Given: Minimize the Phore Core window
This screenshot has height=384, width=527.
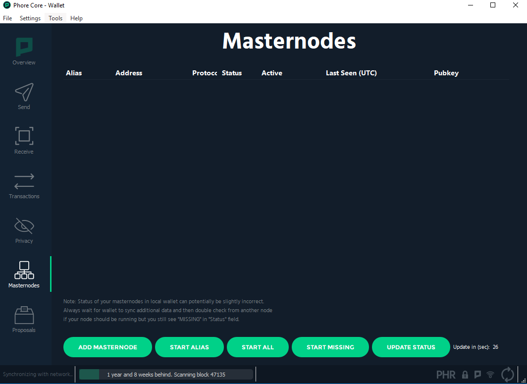Looking at the screenshot, I should 471,5.
